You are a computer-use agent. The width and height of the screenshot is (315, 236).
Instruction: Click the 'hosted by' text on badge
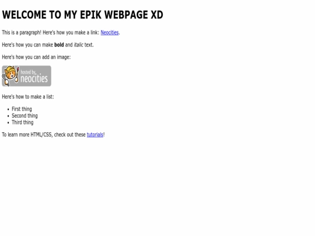pos(28,72)
